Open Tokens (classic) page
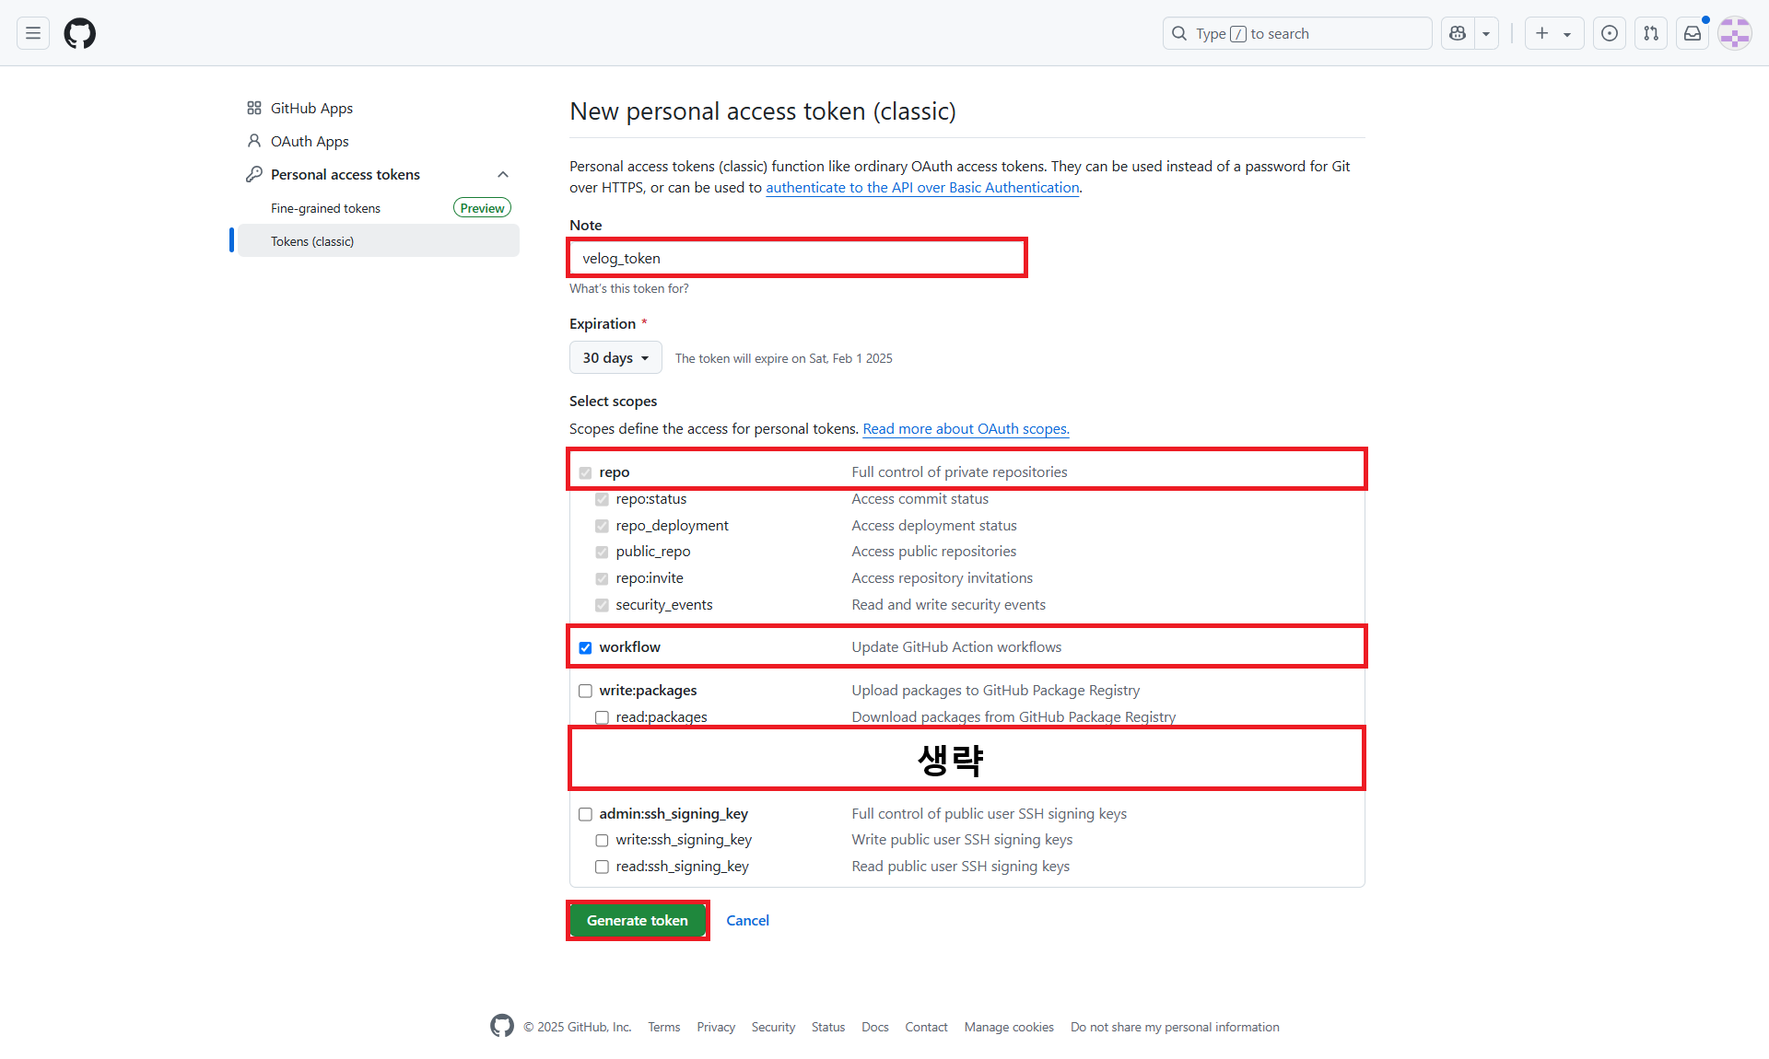Screen dimensions: 1769x1059 click(379, 241)
